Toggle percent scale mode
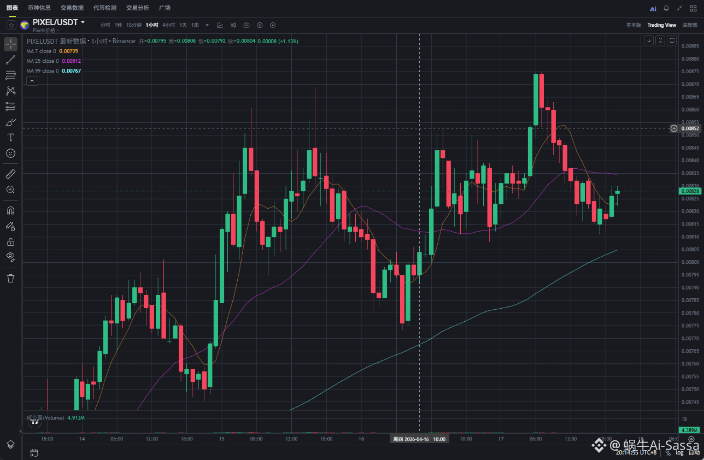Screen dimensions: 704x460 click(x=668, y=453)
